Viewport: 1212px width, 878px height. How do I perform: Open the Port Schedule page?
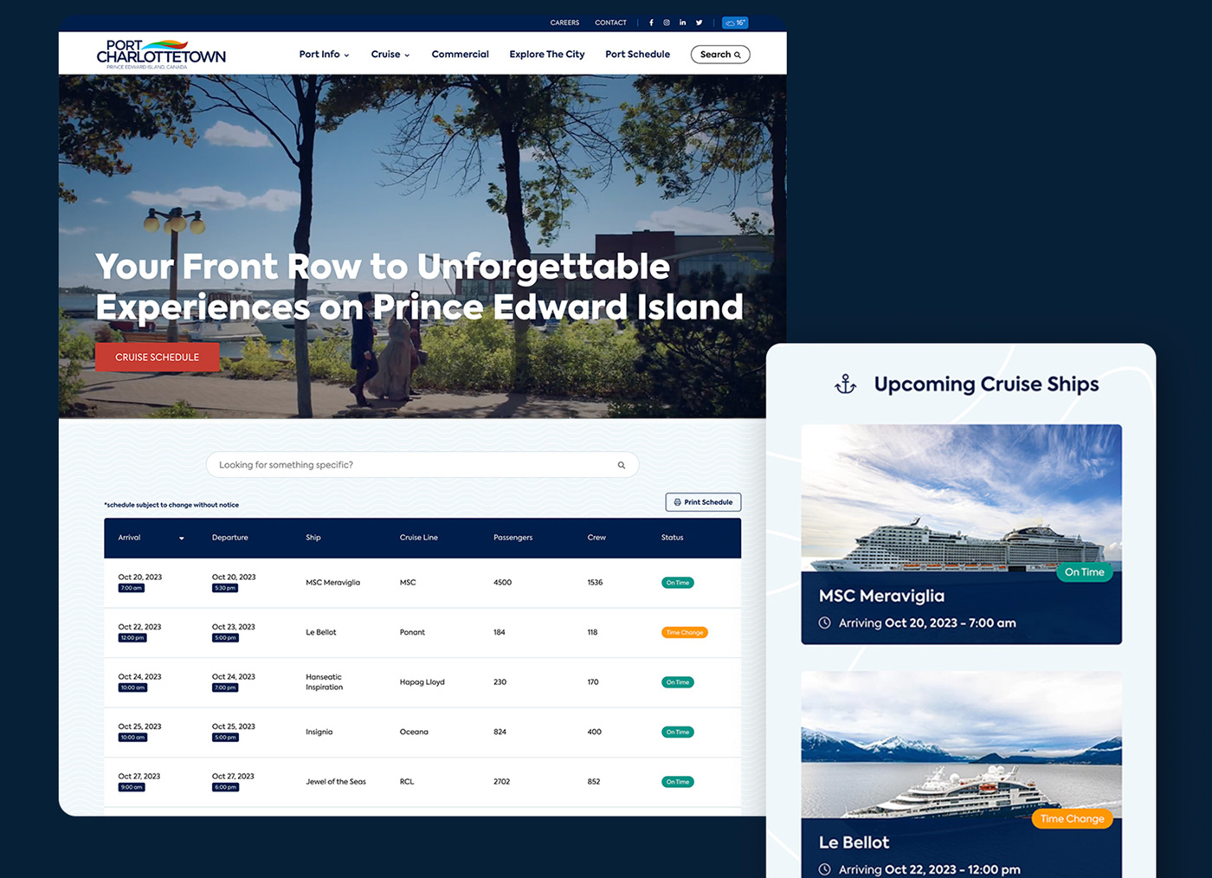[637, 55]
